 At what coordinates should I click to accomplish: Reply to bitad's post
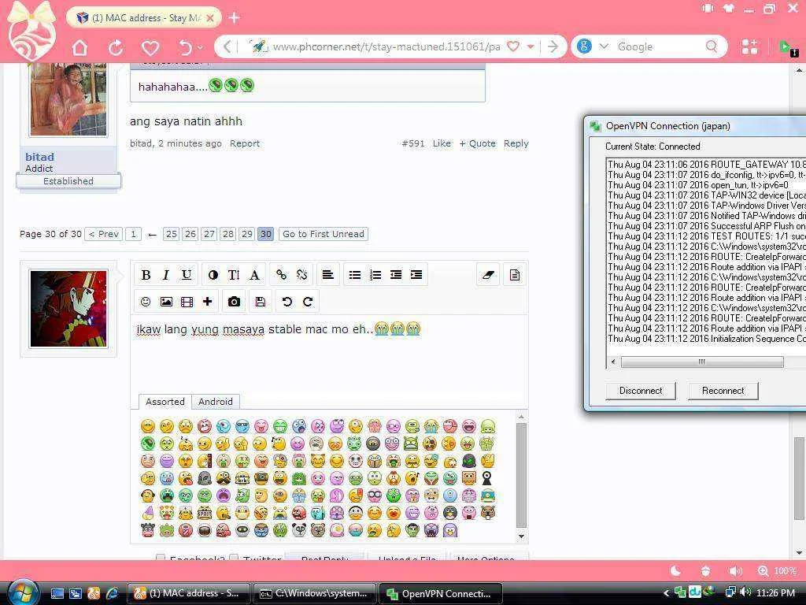[x=516, y=143]
